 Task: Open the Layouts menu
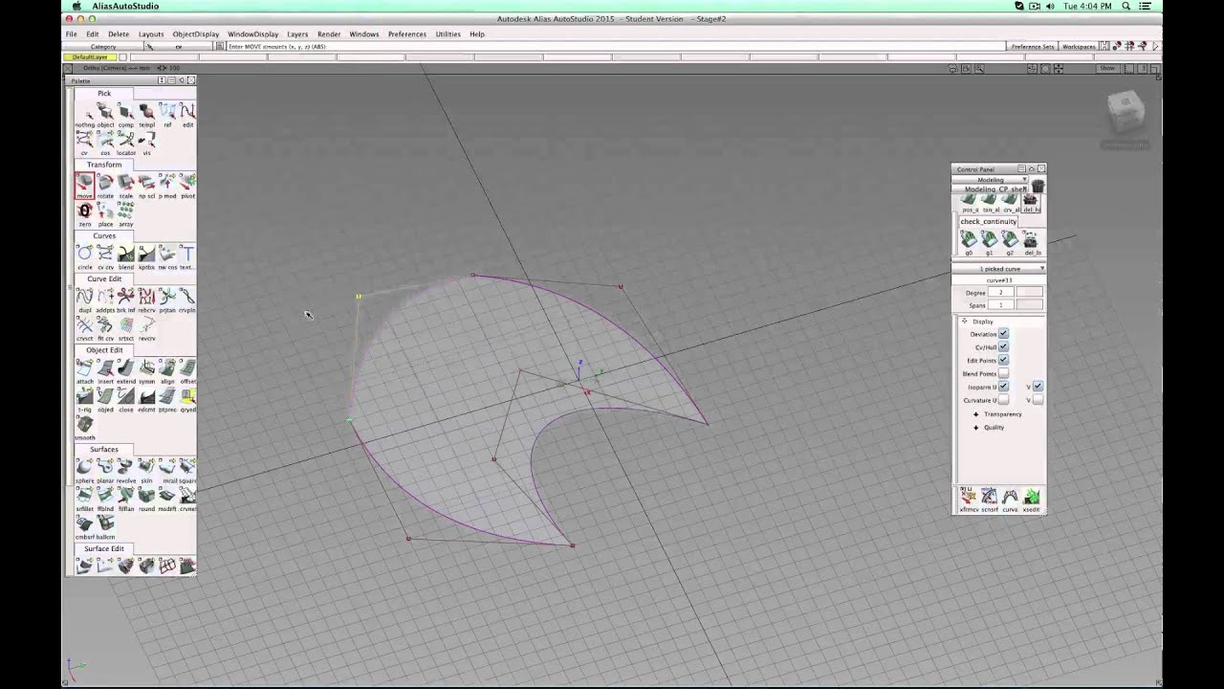[151, 34]
